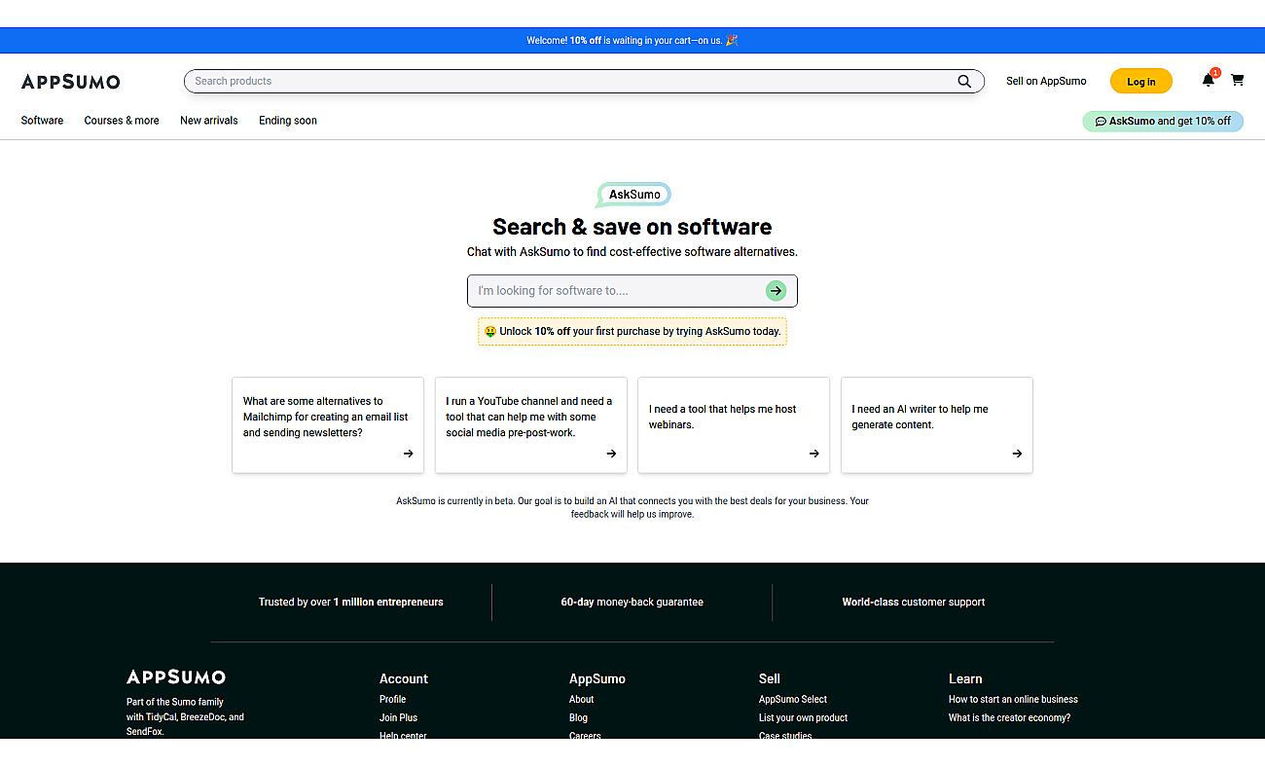Focus the I'm looking for software field
This screenshot has width=1265, height=767.
pyautogui.click(x=632, y=291)
